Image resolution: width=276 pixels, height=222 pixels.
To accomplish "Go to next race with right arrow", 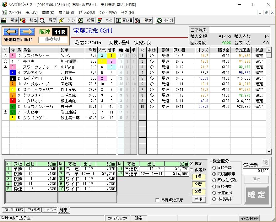I will click(27, 32).
